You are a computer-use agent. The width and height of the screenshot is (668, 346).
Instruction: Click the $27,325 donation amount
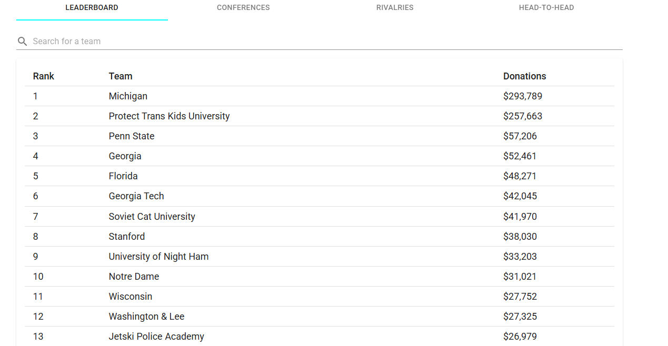tap(520, 317)
